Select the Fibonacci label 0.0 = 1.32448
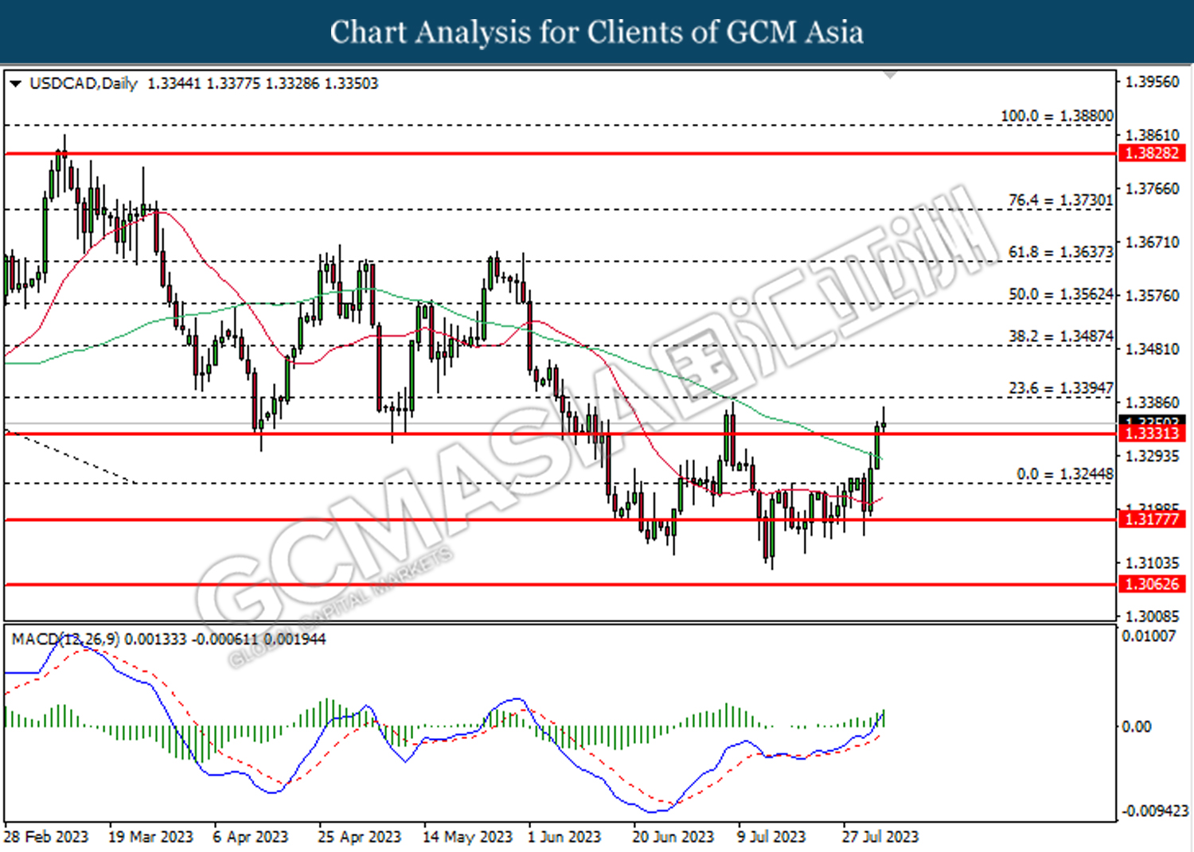 click(1065, 474)
